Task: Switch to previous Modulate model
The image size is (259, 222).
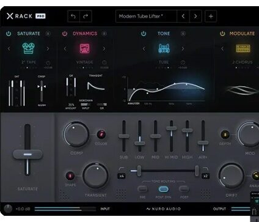Action: click(222, 49)
